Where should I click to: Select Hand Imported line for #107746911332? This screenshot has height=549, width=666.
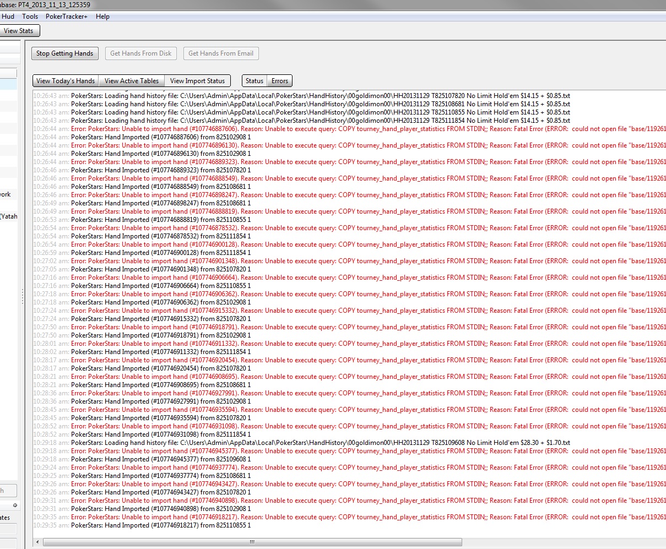(142, 352)
